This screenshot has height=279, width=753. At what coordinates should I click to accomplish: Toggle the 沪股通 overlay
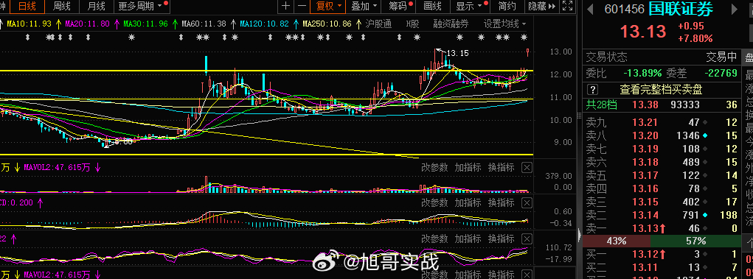[378, 24]
